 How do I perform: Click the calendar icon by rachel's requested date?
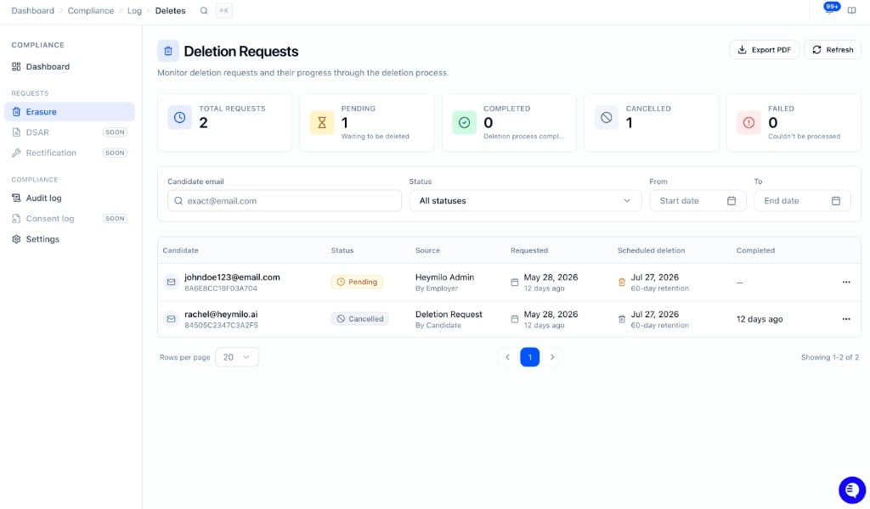514,320
